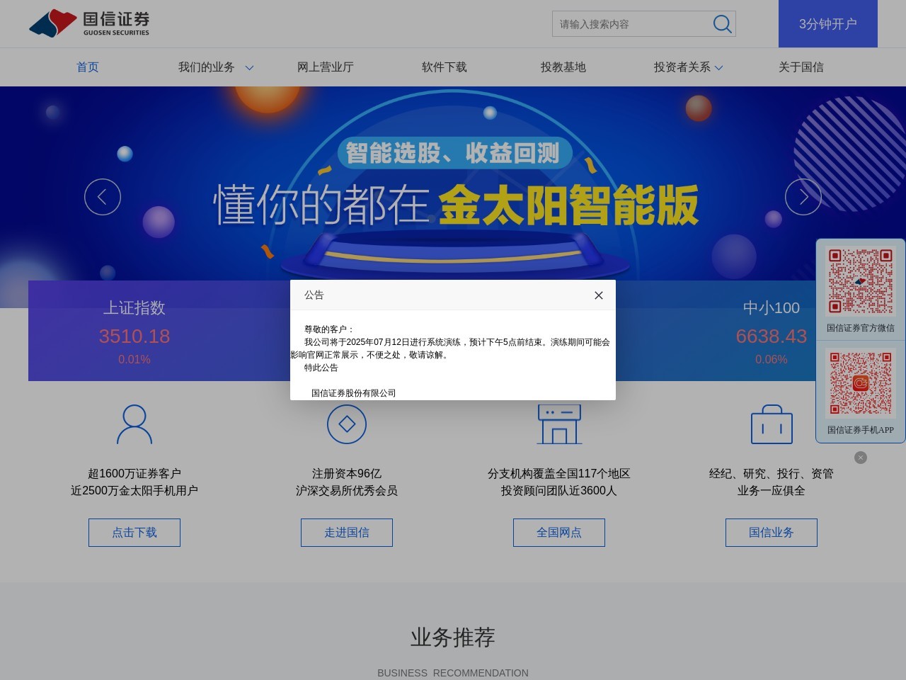The width and height of the screenshot is (906, 680).
Task: Click the 沪深交易所优秀会员 text
Action: pyautogui.click(x=347, y=491)
